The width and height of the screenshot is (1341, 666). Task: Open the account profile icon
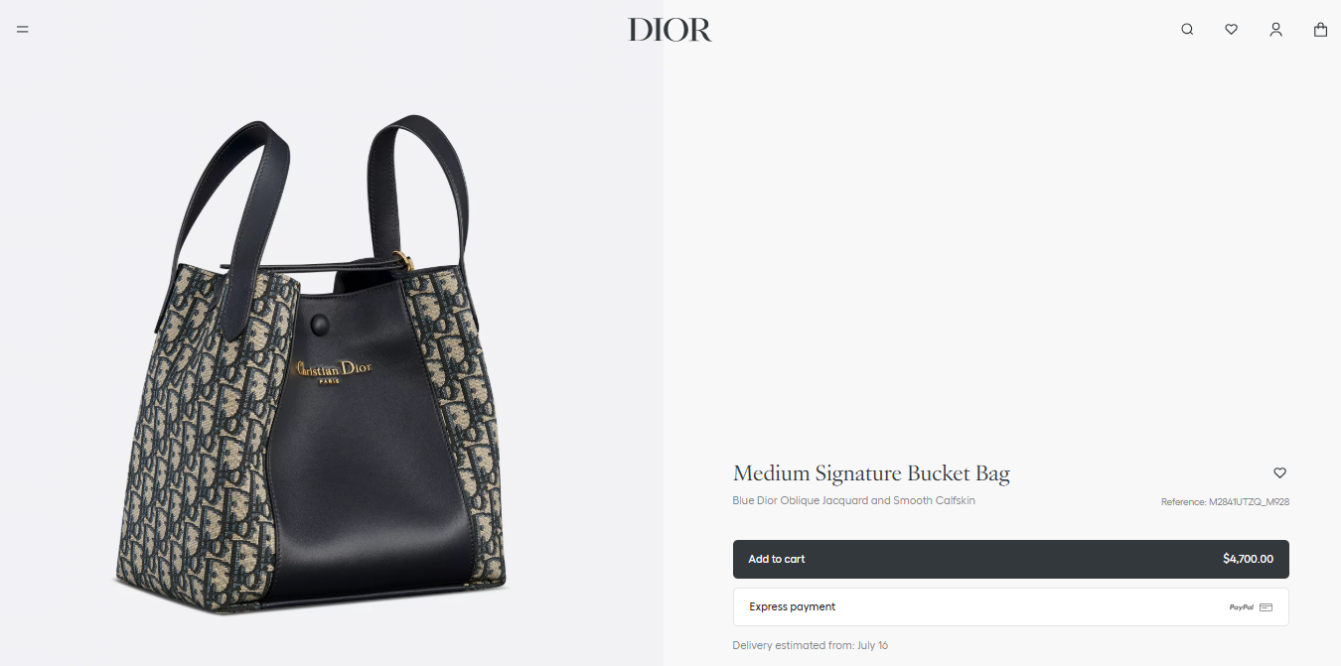[x=1275, y=30]
